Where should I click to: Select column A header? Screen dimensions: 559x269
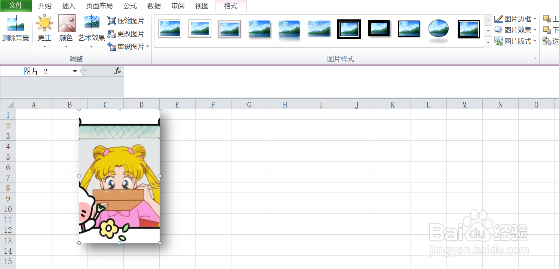click(x=34, y=105)
